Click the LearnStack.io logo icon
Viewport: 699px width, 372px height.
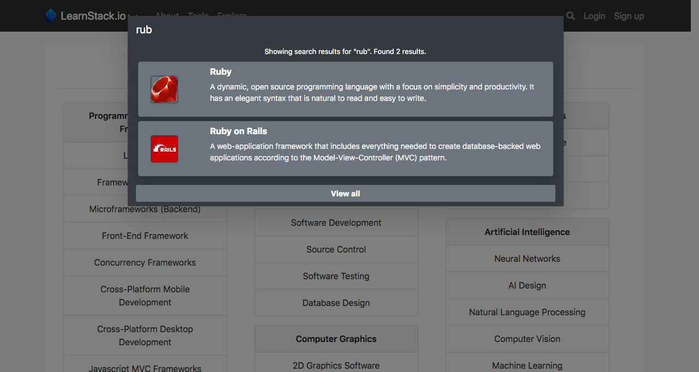pyautogui.click(x=50, y=16)
